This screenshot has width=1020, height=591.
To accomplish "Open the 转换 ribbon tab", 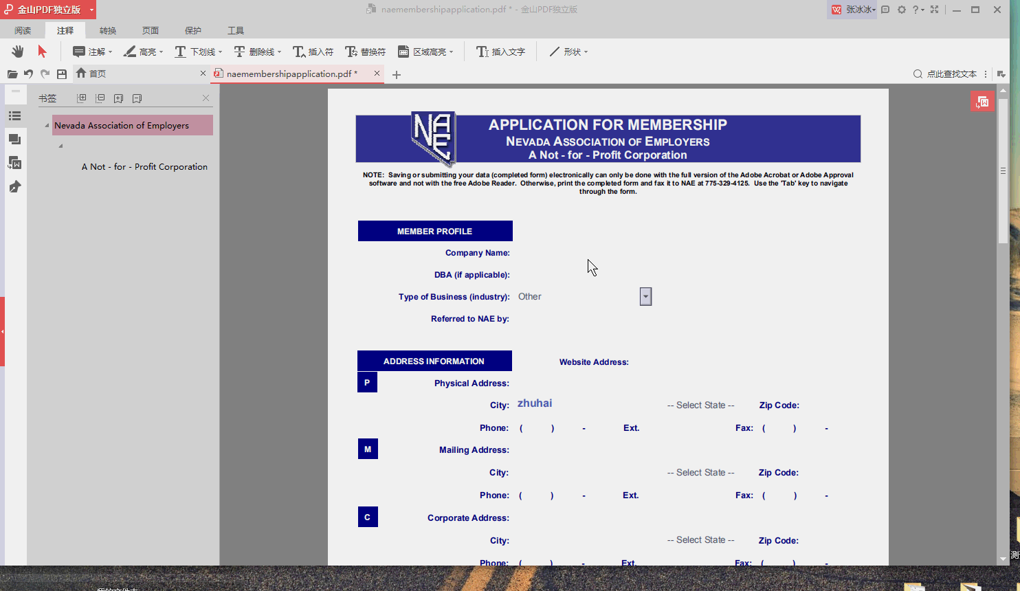I will 108,30.
